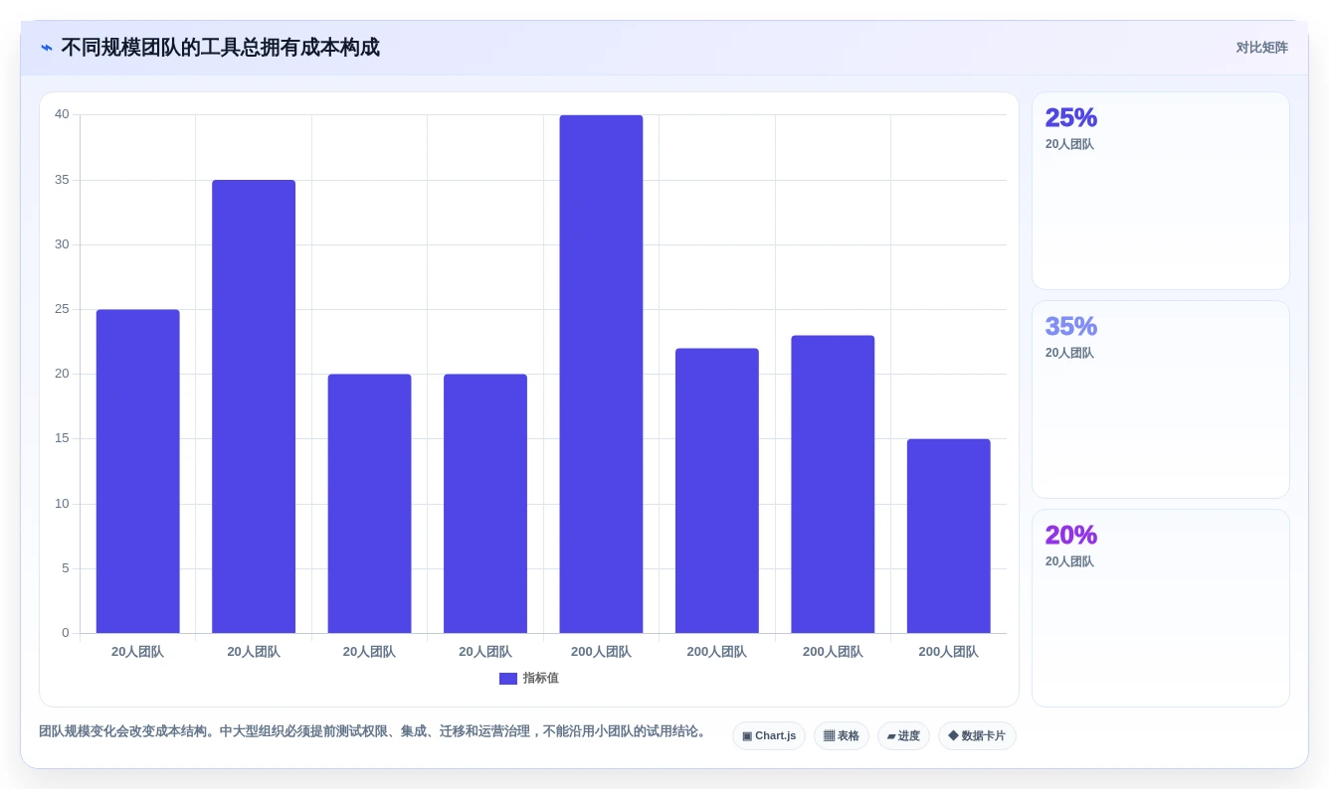Screen dimensions: 1329x789
Task: Click y-axis label 0
Action: [x=66, y=633]
